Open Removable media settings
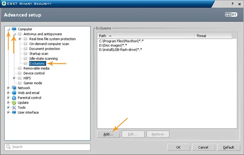This screenshot has width=244, height=155. tap(36, 68)
